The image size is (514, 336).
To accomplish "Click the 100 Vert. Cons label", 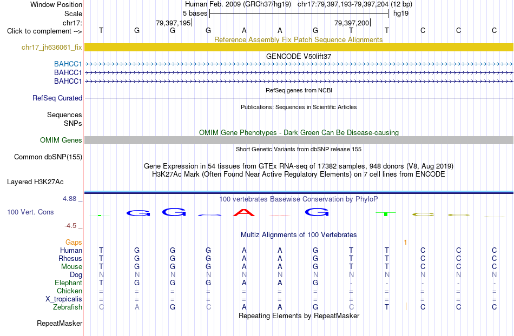I will (30, 212).
